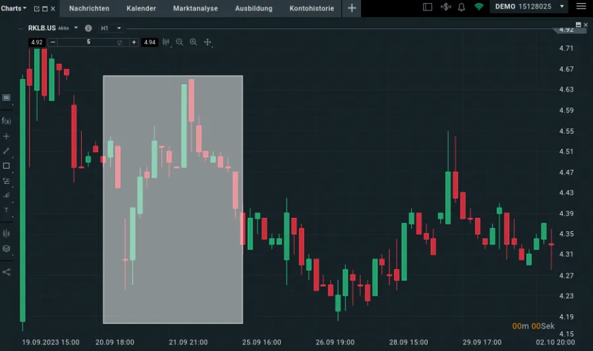Viewport: 593px width, 351px height.
Task: Toggle one-click trading dollar icon
Action: [x=445, y=7]
